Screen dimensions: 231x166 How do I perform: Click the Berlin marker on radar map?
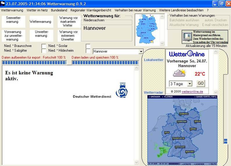click(x=198, y=121)
